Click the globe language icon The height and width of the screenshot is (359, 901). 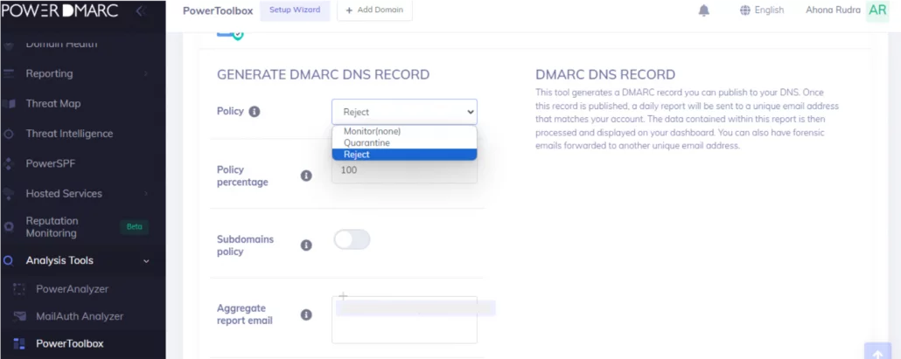point(745,10)
